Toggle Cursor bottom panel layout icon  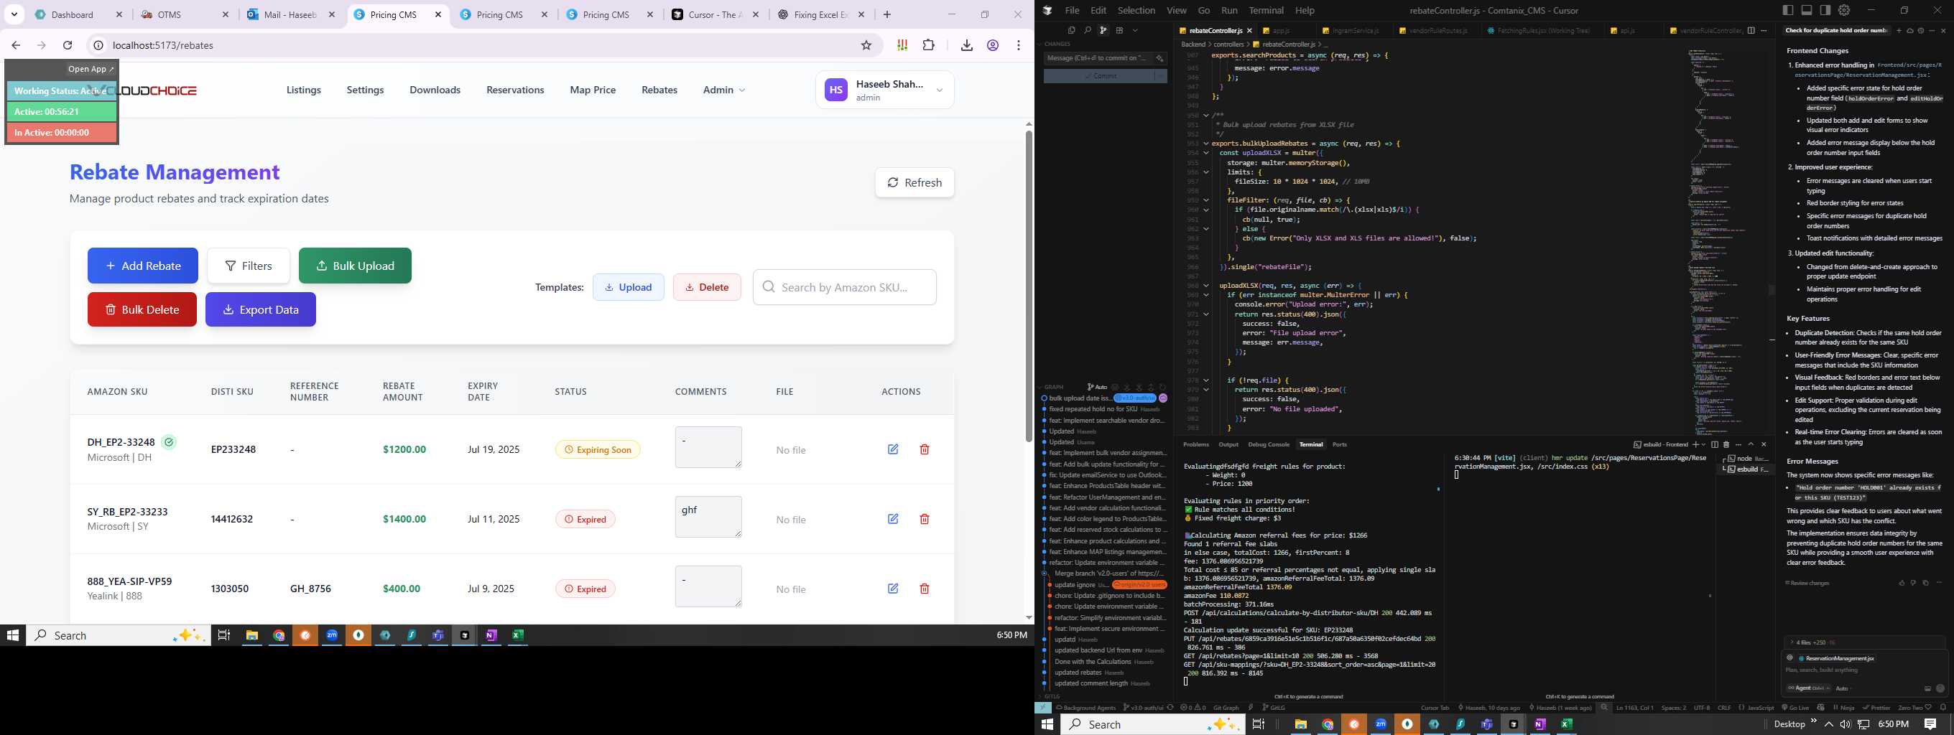click(1807, 10)
